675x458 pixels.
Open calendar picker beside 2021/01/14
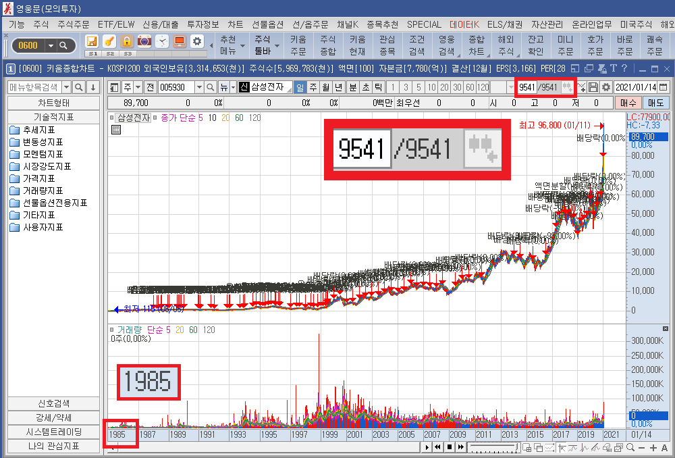pos(663,87)
